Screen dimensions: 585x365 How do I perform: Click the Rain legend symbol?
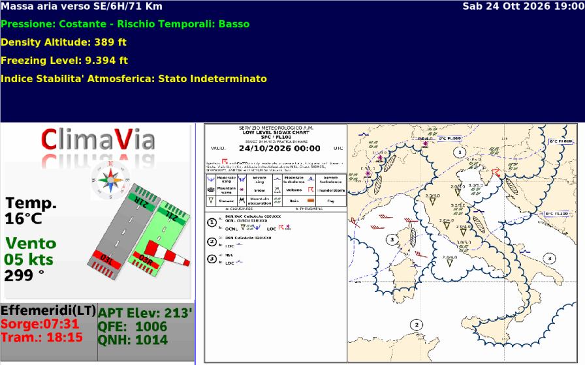277,200
